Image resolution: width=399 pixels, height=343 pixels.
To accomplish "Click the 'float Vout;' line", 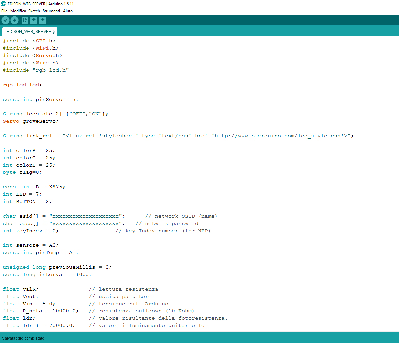I will click(77, 296).
